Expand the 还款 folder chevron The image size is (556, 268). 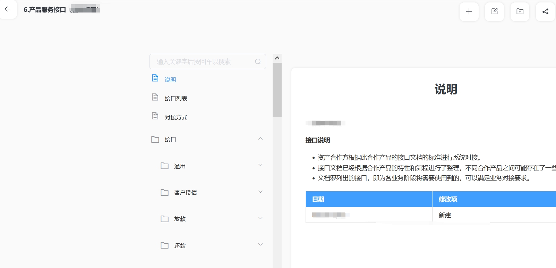pyautogui.click(x=260, y=244)
